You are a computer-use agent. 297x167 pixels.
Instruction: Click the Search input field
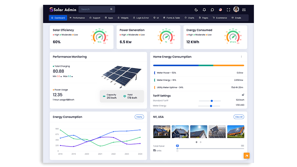(x=97, y=9)
